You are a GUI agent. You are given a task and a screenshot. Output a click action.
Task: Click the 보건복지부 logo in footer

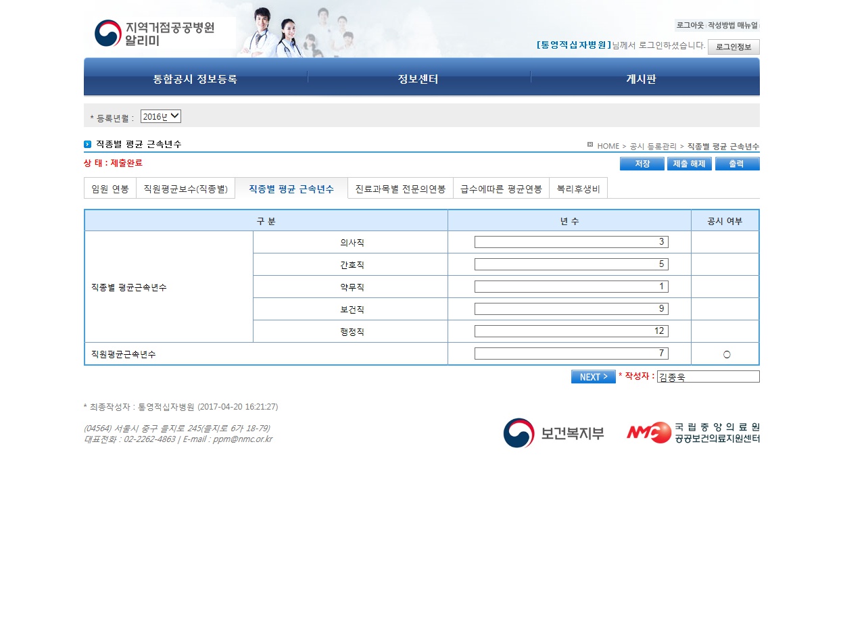(554, 433)
